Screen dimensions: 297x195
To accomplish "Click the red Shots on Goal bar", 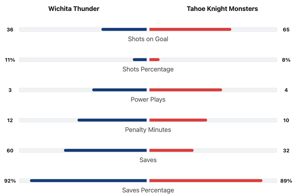I will tap(190, 29).
